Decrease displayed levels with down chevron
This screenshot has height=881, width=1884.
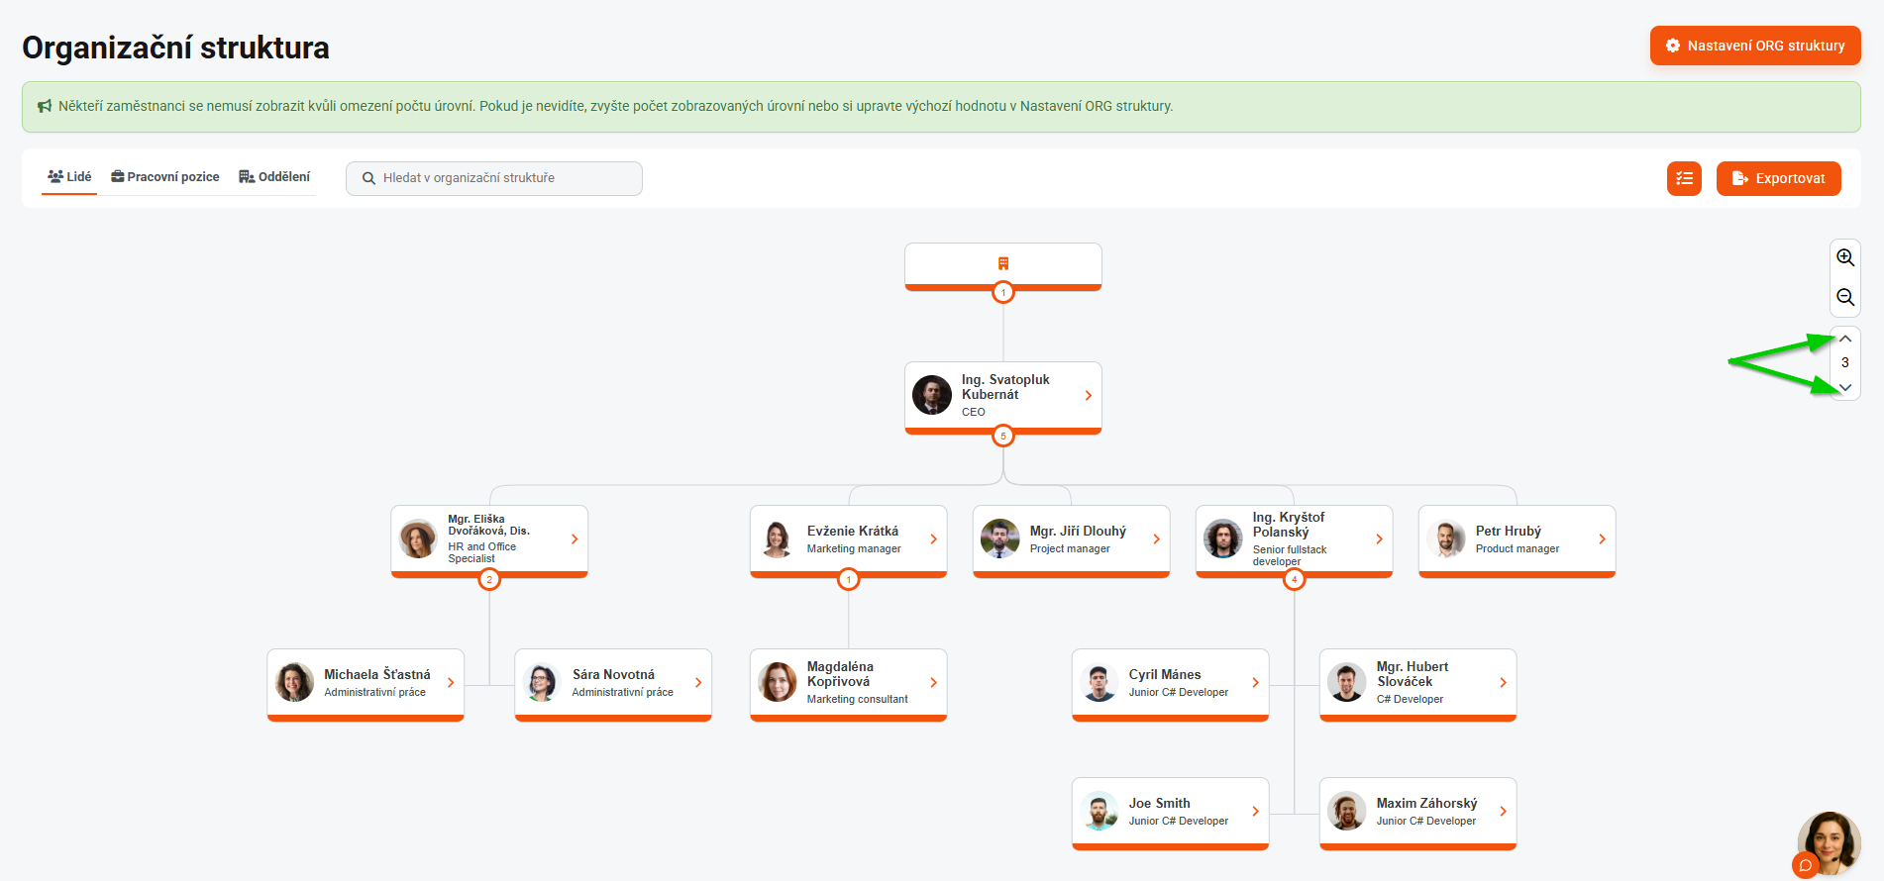pos(1844,387)
